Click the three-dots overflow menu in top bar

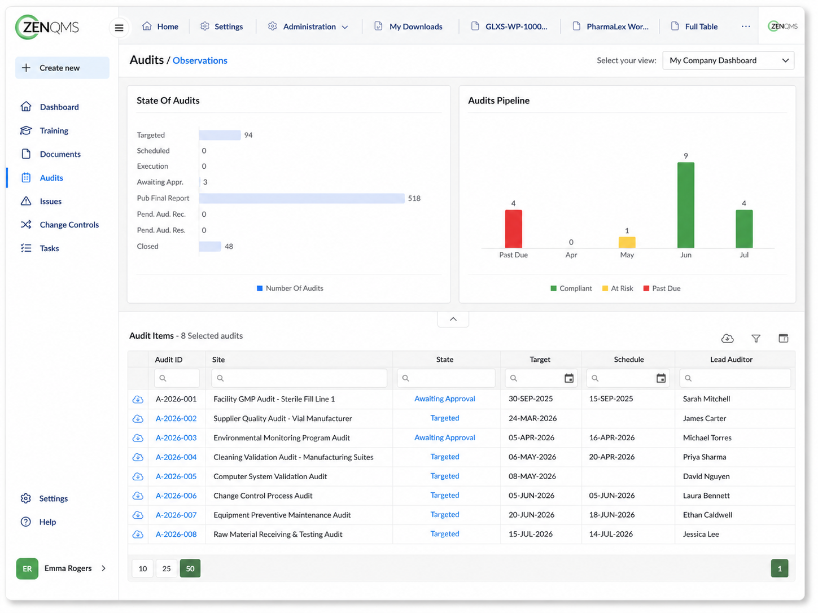(x=746, y=27)
